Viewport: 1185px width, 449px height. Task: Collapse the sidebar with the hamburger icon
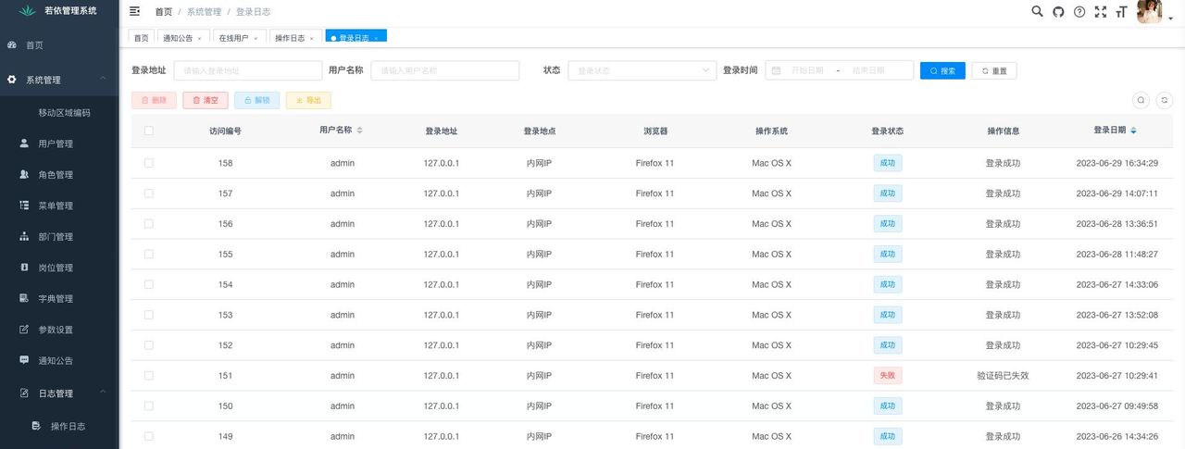tap(135, 11)
